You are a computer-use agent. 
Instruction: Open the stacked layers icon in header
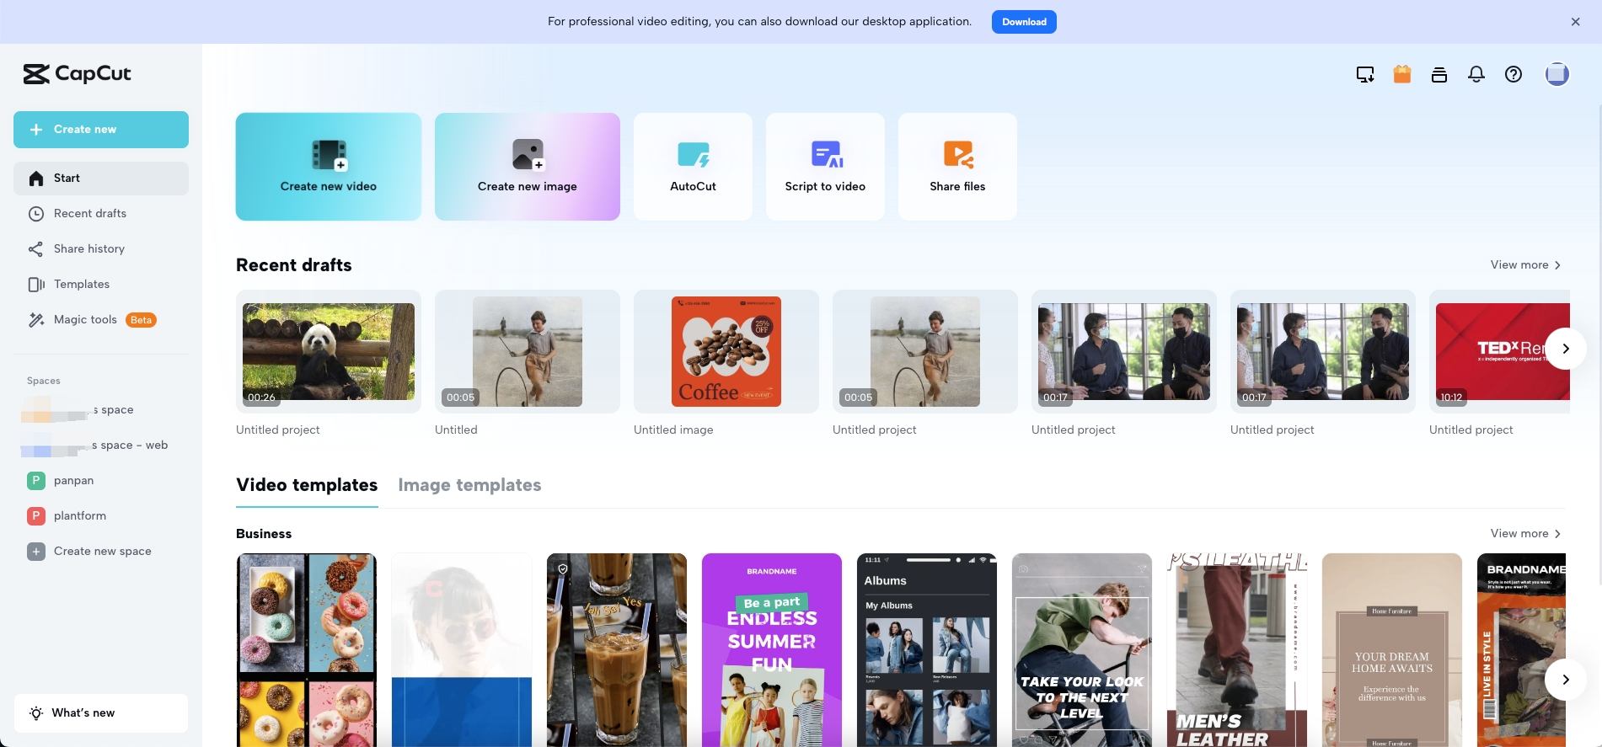point(1439,75)
